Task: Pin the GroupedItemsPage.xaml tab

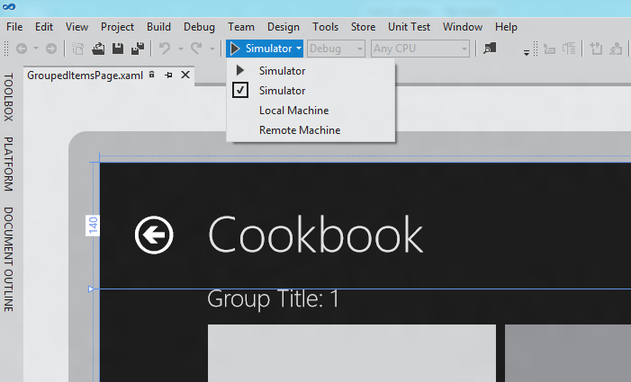Action: pos(168,76)
